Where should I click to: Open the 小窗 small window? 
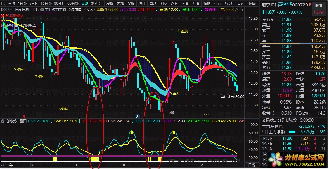click(x=218, y=3)
